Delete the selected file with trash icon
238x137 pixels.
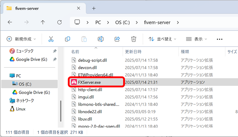pos(134,39)
